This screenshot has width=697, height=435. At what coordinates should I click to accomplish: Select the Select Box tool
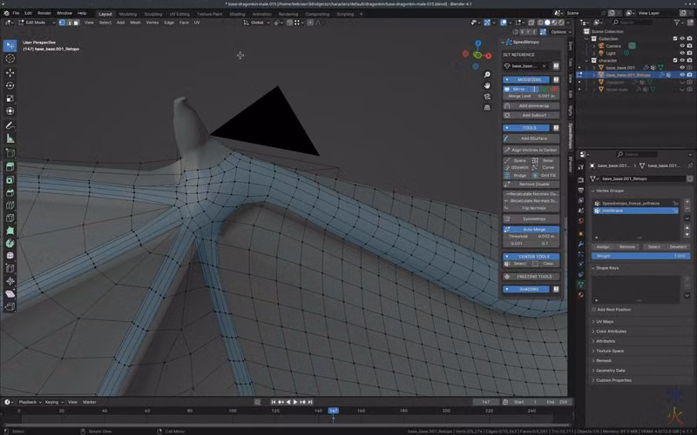point(10,46)
